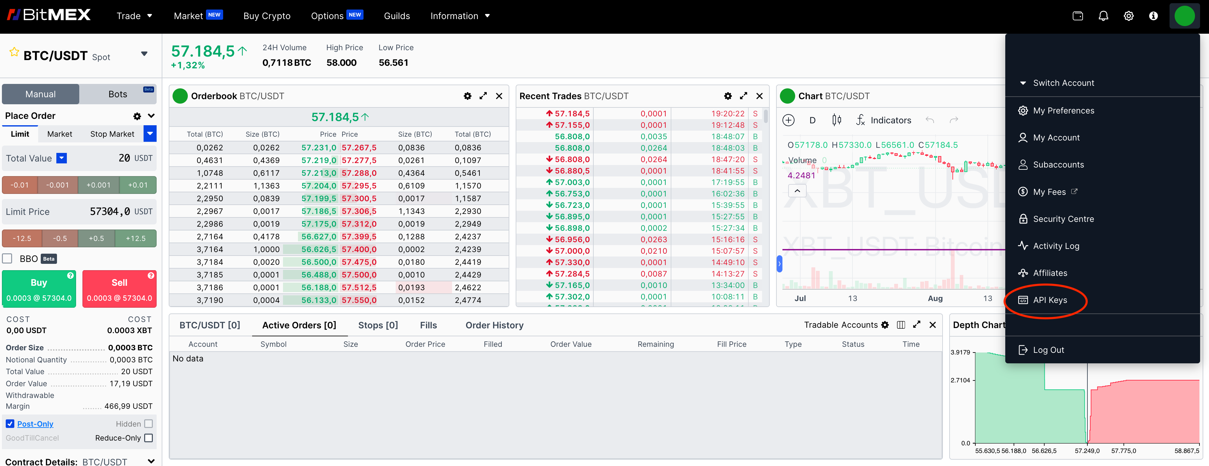Open the wallet icon in top bar
This screenshot has width=1209, height=466.
click(x=1078, y=16)
